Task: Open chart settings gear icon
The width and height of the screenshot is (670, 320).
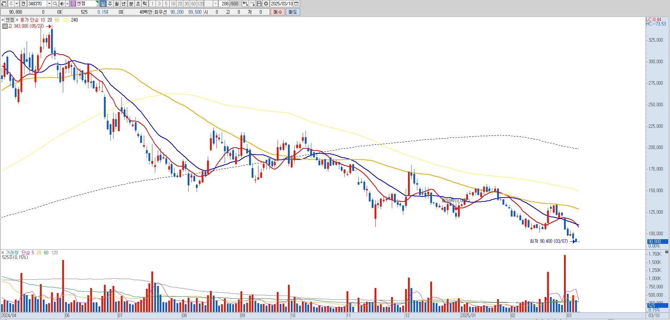Action: [266, 4]
